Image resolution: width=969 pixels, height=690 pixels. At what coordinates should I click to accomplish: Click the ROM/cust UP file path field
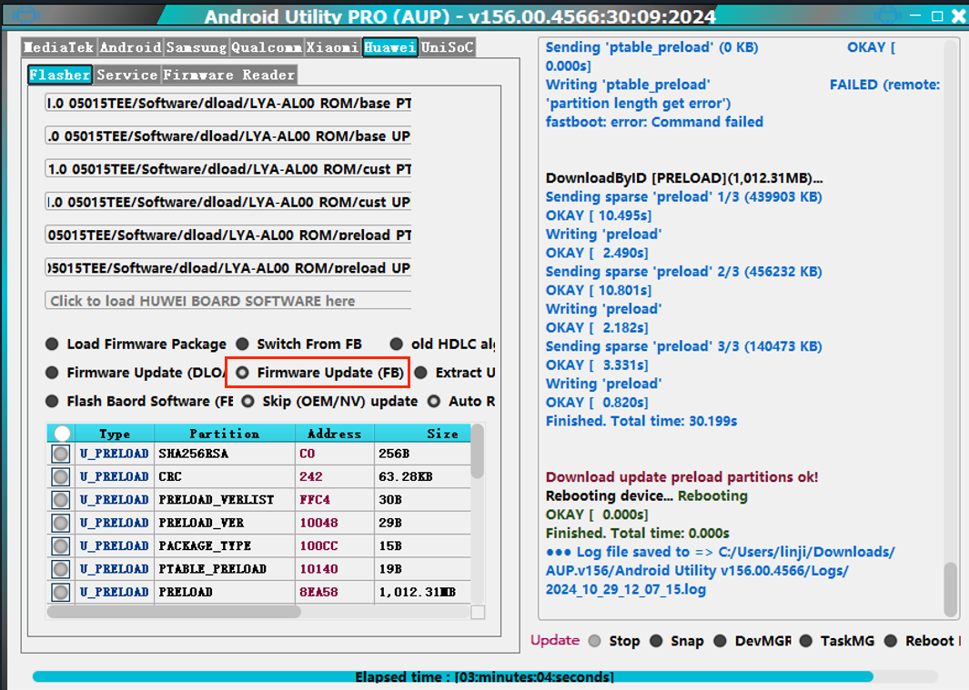click(228, 202)
